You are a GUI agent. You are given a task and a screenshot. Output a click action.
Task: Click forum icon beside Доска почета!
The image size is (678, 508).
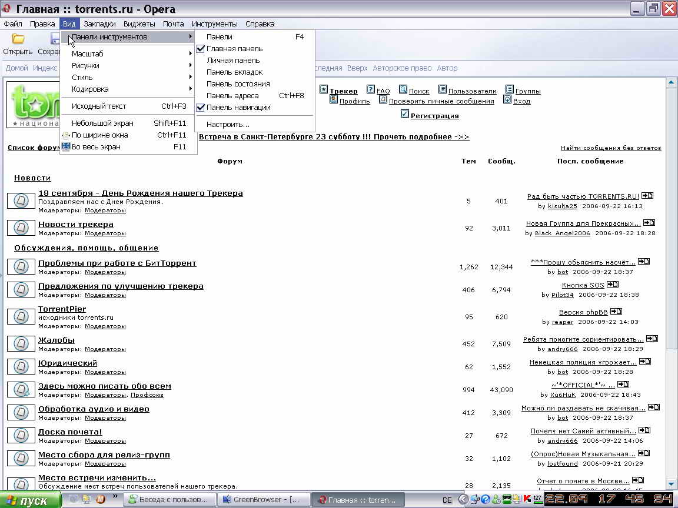pos(21,436)
